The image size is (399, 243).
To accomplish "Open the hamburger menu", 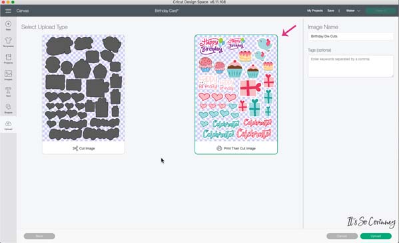I will [8, 11].
